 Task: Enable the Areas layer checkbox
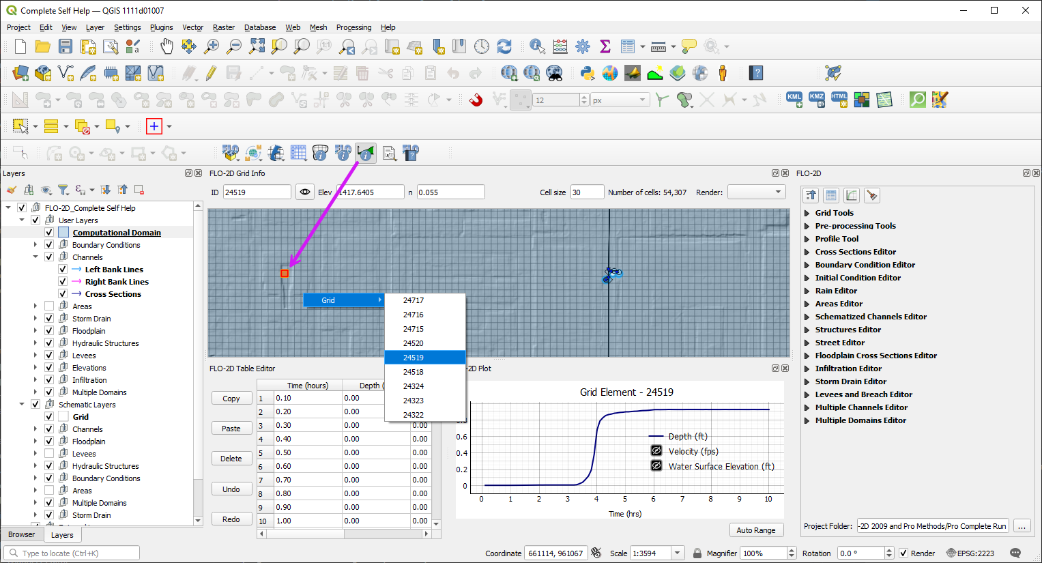49,306
